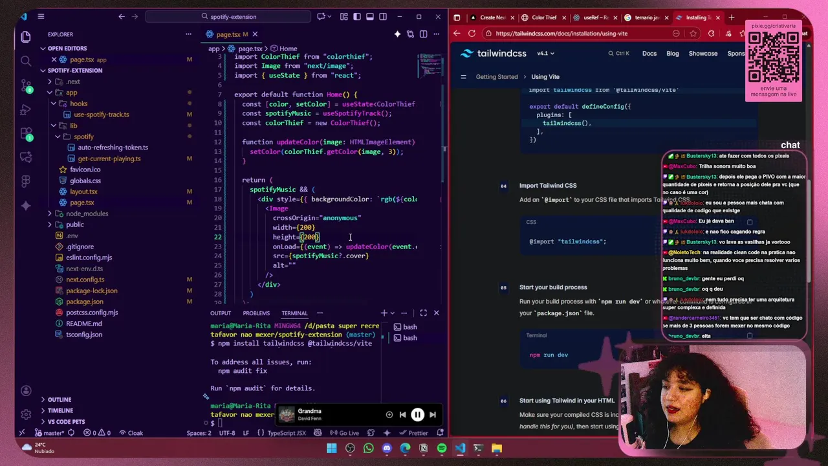Expand the node_modules folder
Image resolution: width=828 pixels, height=466 pixels.
click(x=87, y=214)
